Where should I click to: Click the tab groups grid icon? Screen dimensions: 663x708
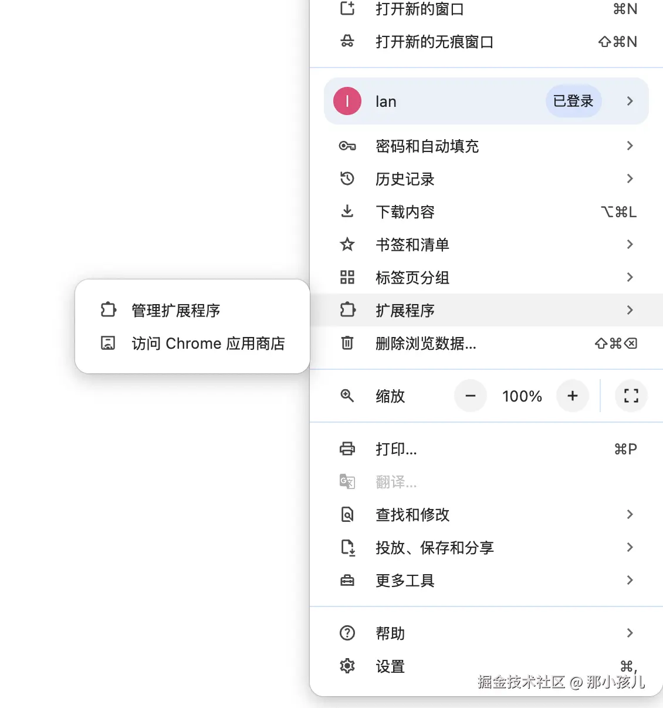point(347,278)
